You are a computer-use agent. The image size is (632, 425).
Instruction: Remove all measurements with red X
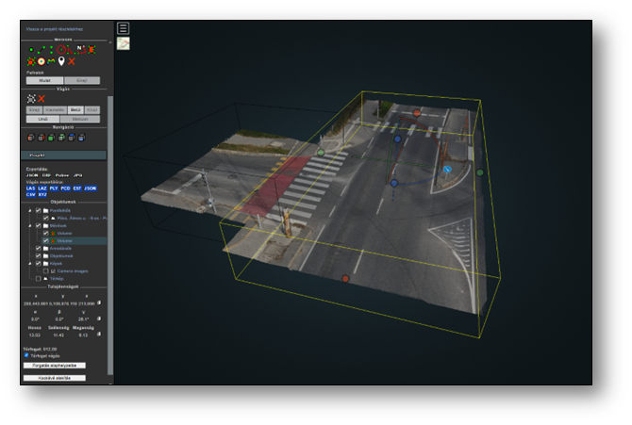tap(72, 61)
